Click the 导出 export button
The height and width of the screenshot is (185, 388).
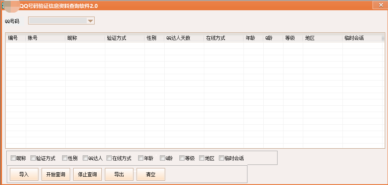pos(119,174)
